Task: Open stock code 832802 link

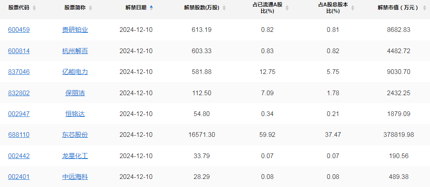Action: point(19,93)
